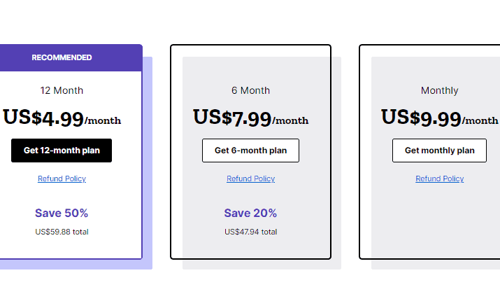This screenshot has height=294, width=500.
Task: Click the 12 Month plan heading
Action: pos(62,90)
